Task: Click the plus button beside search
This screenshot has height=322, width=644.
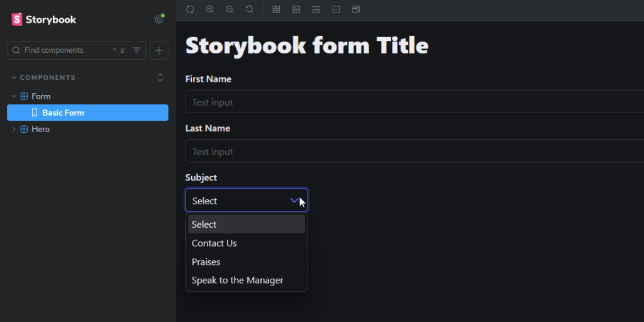Action: 159,50
